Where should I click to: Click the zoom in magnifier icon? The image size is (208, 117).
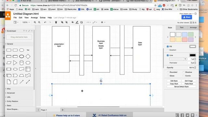(x=35, y=22)
